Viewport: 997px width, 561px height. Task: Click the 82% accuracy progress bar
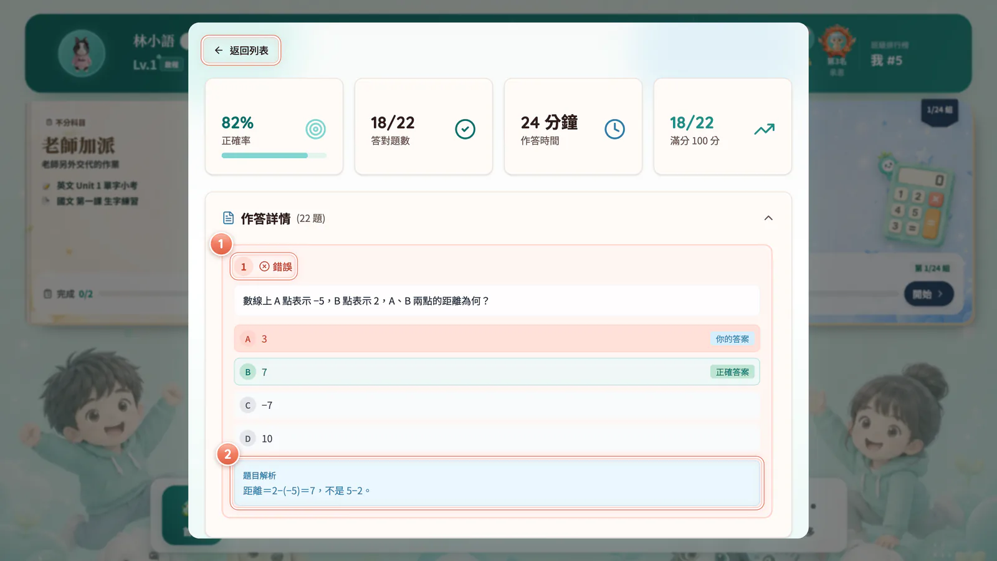tap(274, 155)
